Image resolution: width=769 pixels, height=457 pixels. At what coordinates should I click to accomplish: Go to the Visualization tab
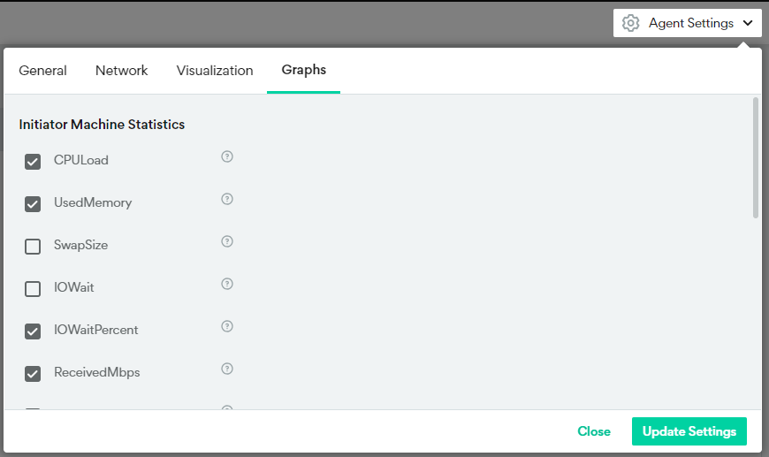(x=215, y=71)
